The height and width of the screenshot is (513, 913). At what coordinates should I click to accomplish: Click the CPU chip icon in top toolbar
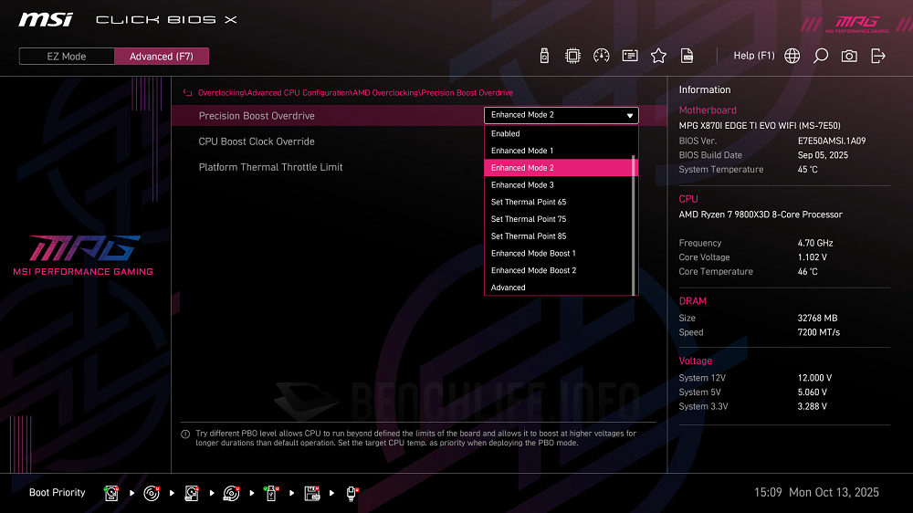572,56
